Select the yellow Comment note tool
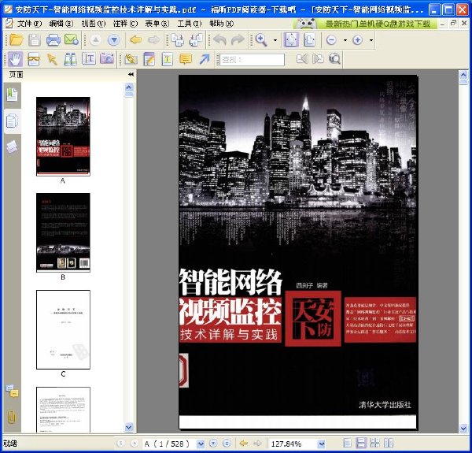 click(186, 59)
